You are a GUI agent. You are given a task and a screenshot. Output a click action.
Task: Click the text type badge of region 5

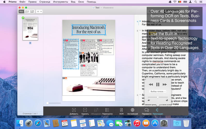pos(84,66)
